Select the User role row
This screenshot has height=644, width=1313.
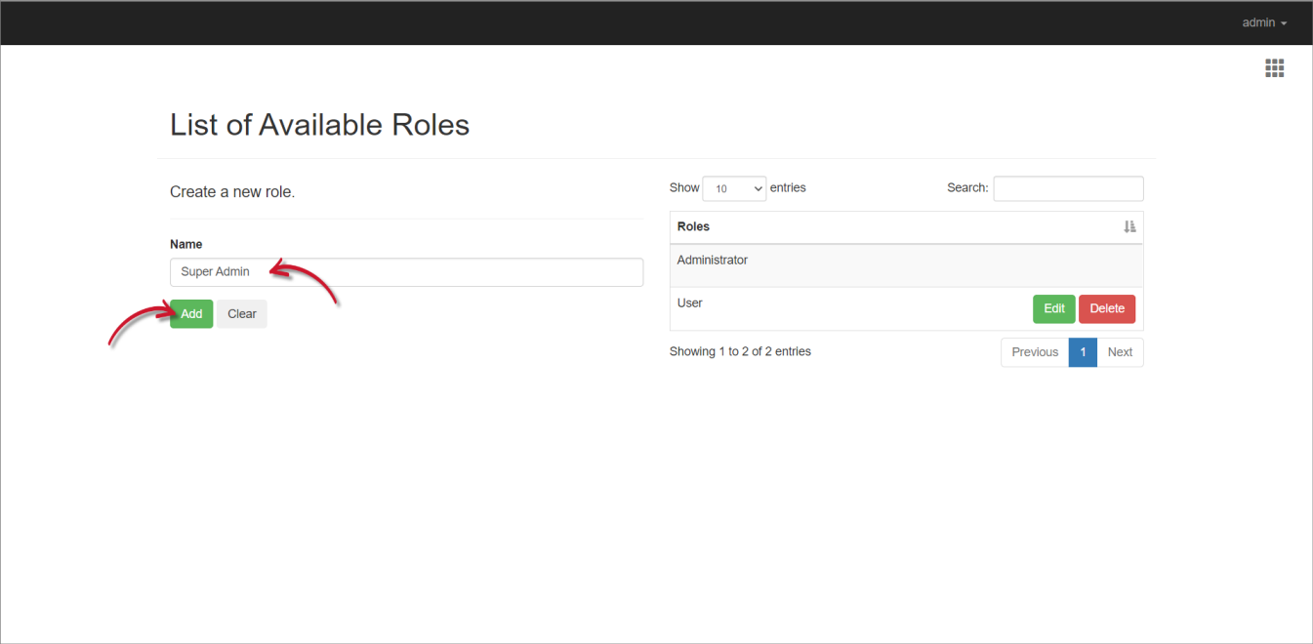(x=689, y=302)
